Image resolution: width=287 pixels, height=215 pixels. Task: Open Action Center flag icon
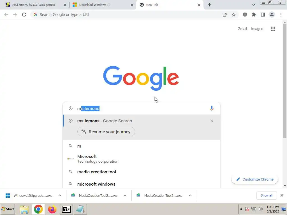[247, 209]
